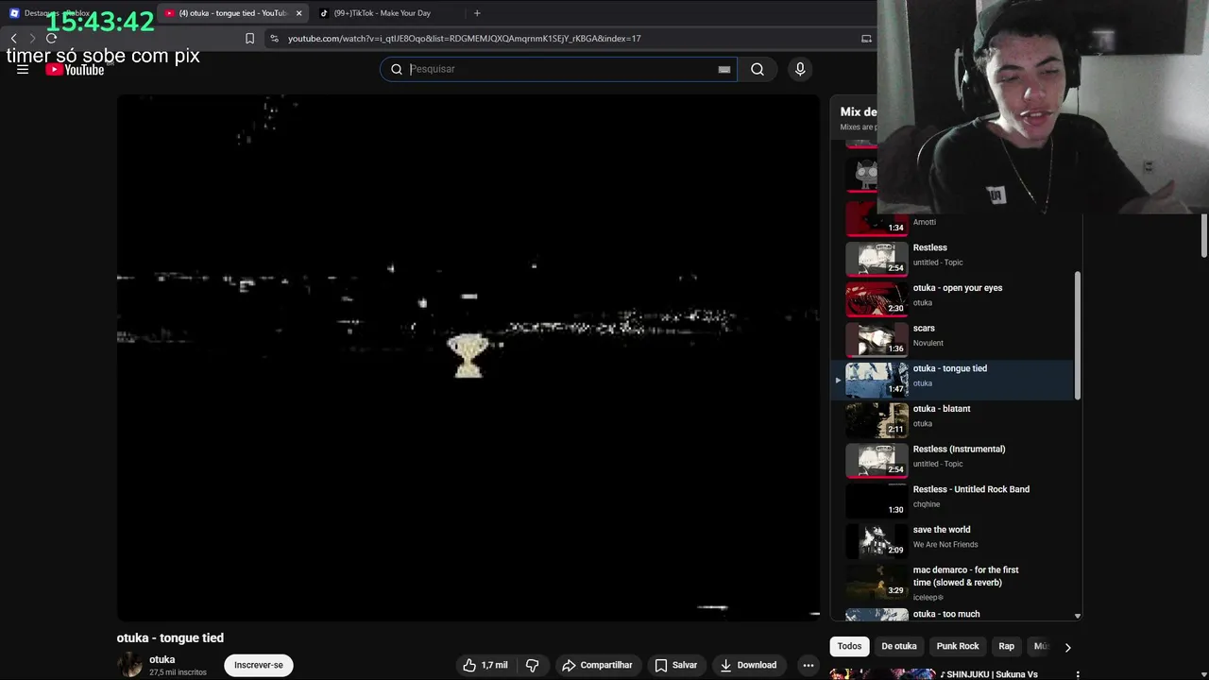
Task: Subscribe with the Inscrever-se button
Action: [x=259, y=665]
